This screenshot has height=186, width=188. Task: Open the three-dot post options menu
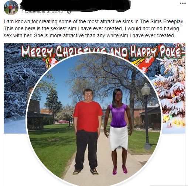point(183,3)
